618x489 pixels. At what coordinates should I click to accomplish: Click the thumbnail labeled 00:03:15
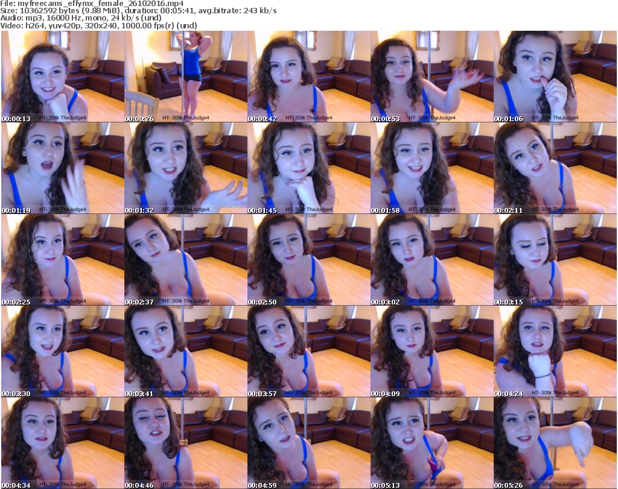[555, 260]
